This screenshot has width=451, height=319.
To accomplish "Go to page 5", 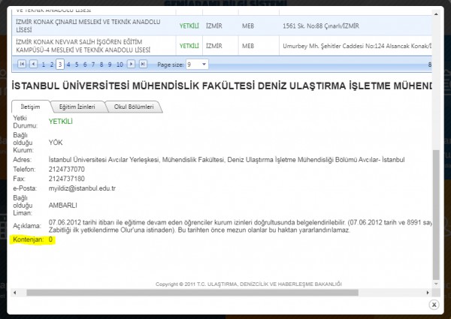I will coord(77,65).
